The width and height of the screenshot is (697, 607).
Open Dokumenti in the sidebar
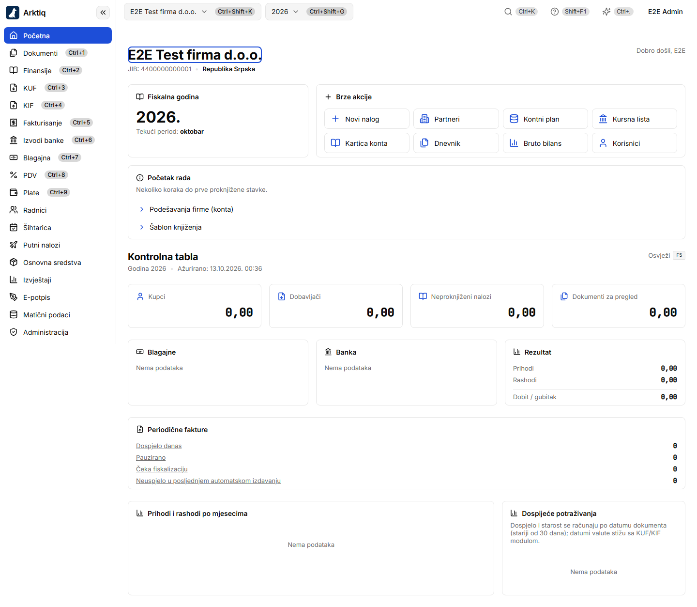tap(58, 53)
